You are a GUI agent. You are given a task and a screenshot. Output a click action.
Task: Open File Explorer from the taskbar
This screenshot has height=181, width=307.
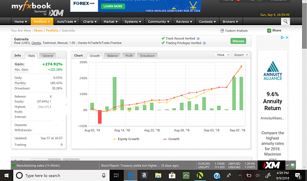pyautogui.click(x=158, y=176)
